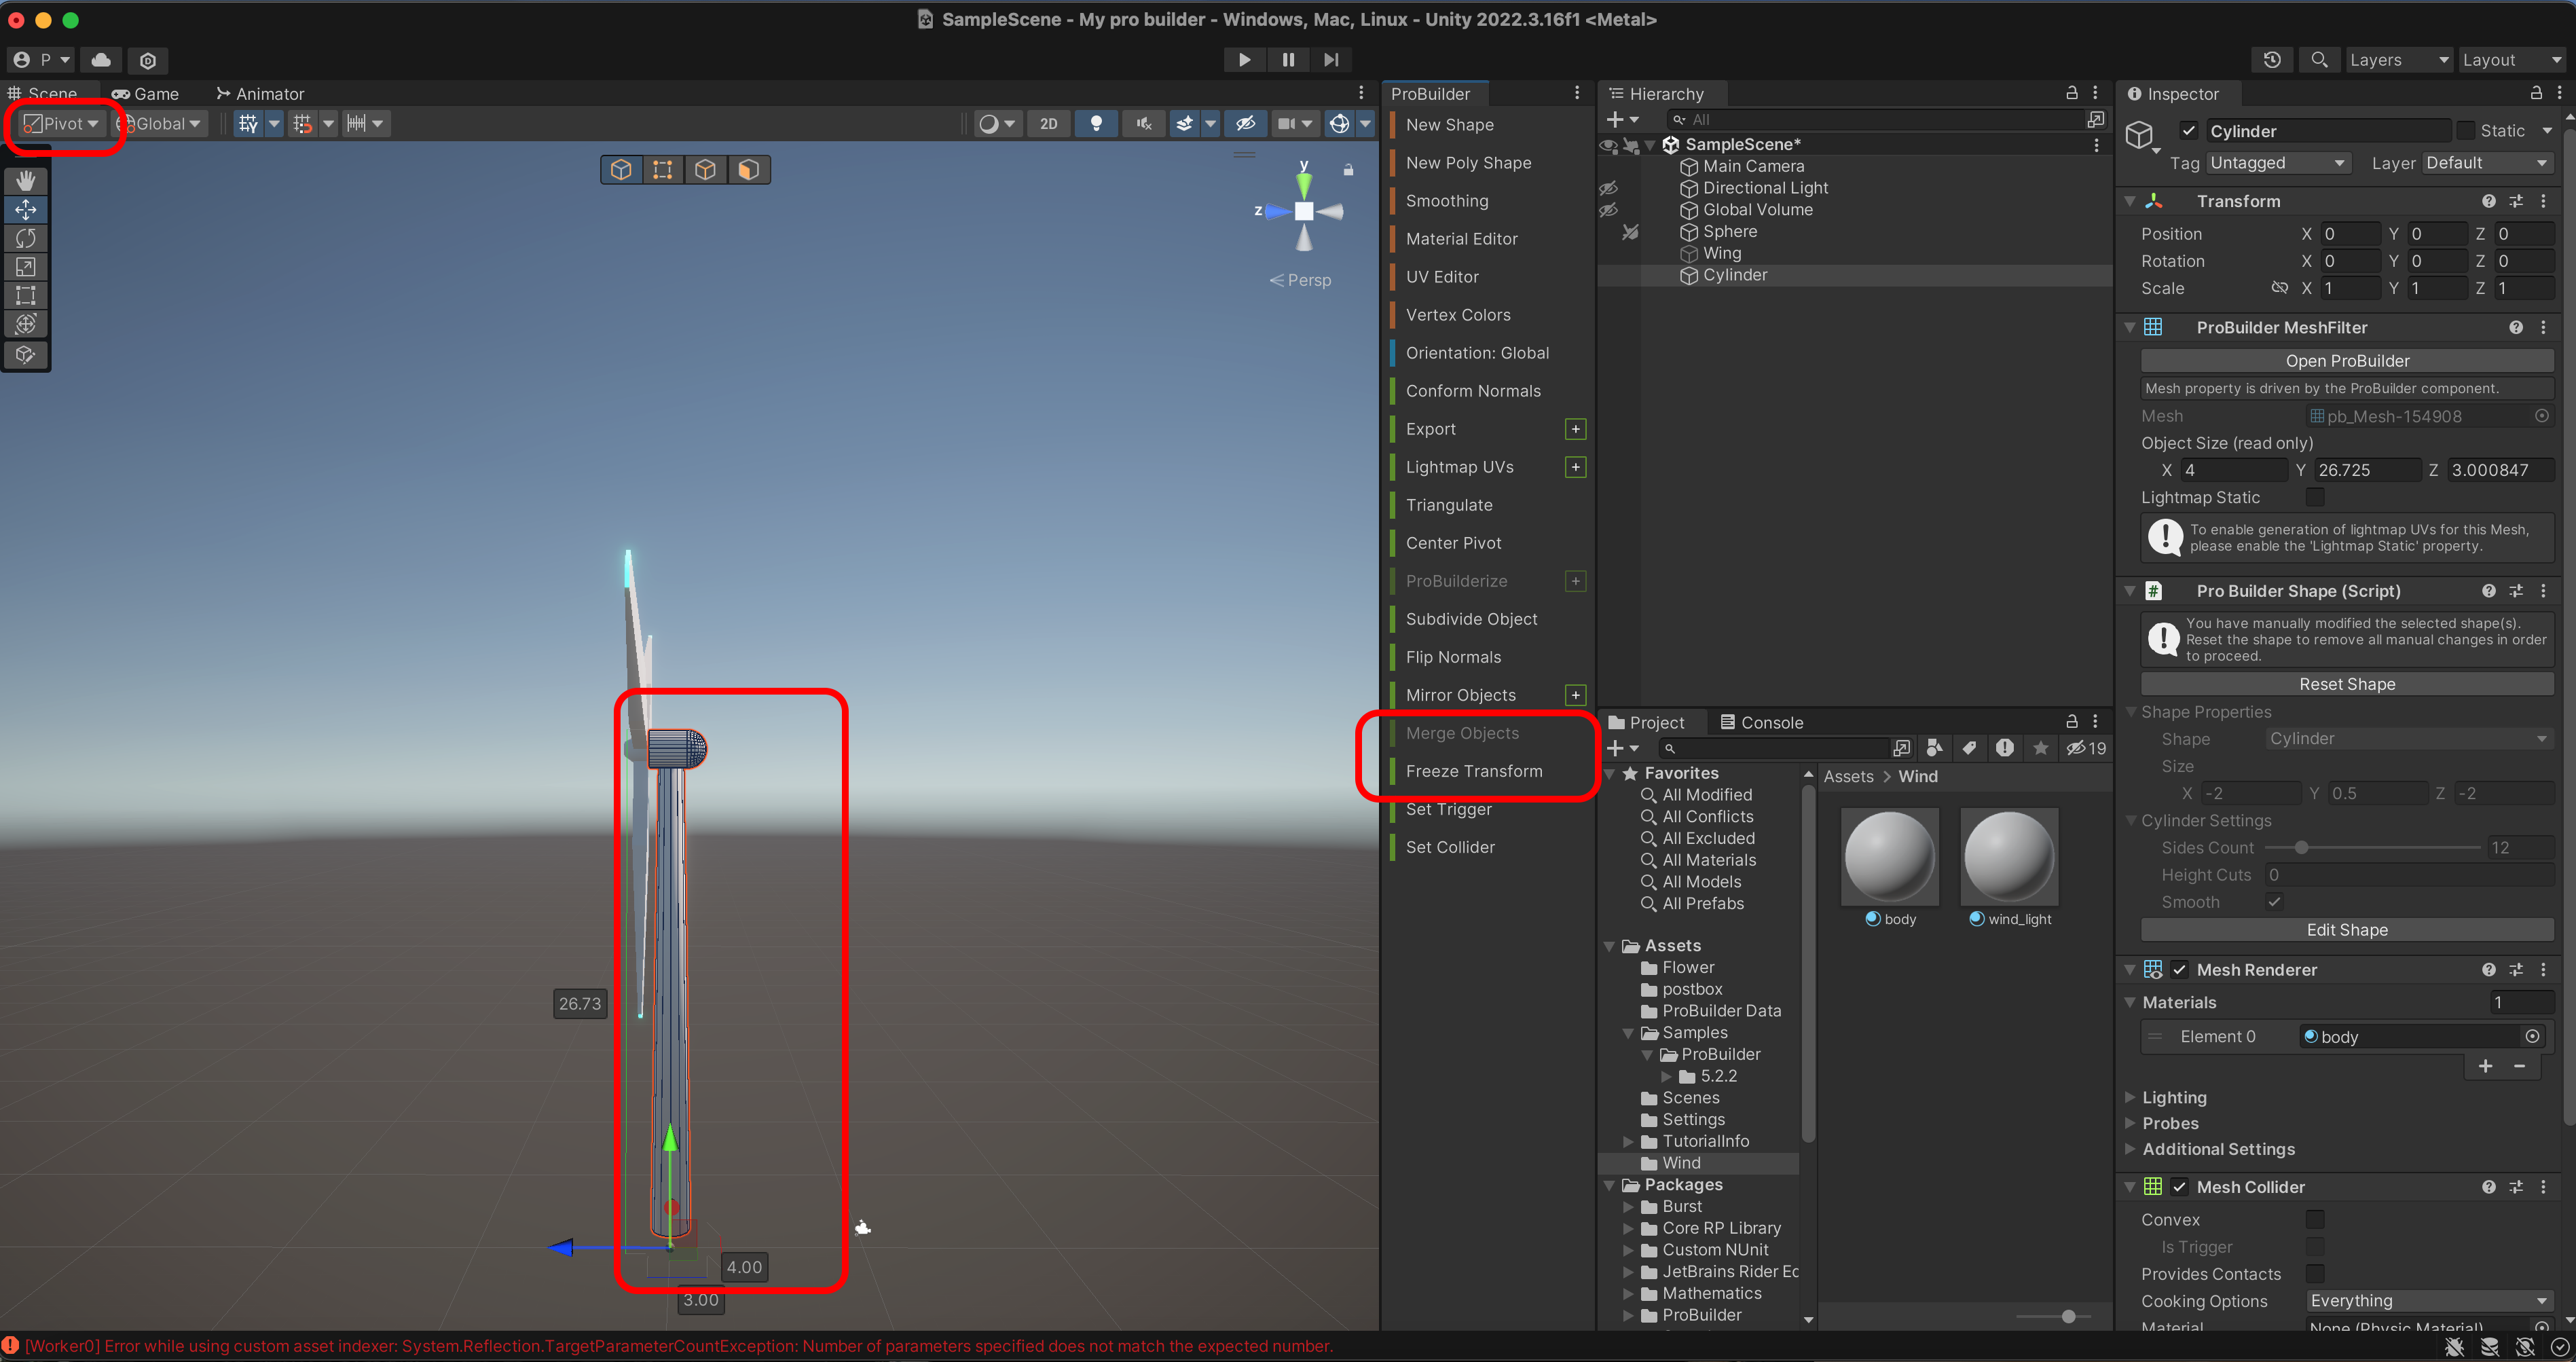This screenshot has height=1362, width=2576.
Task: Select the Scale tool
Action: 26,267
